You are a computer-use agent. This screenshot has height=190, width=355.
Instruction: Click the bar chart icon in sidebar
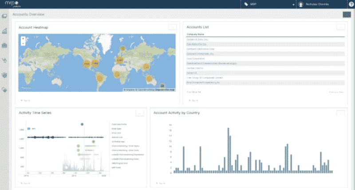pos(5,31)
